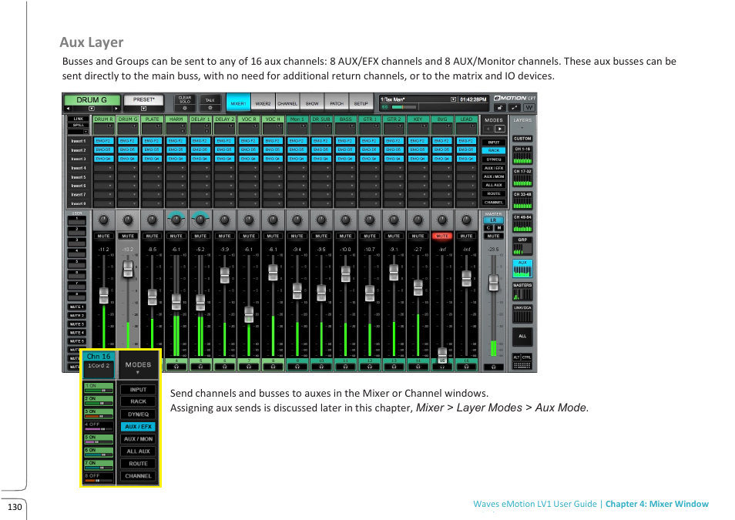The height and width of the screenshot is (520, 735).
Task: Open the 1:Tax Man scene dropdown
Action: click(453, 99)
